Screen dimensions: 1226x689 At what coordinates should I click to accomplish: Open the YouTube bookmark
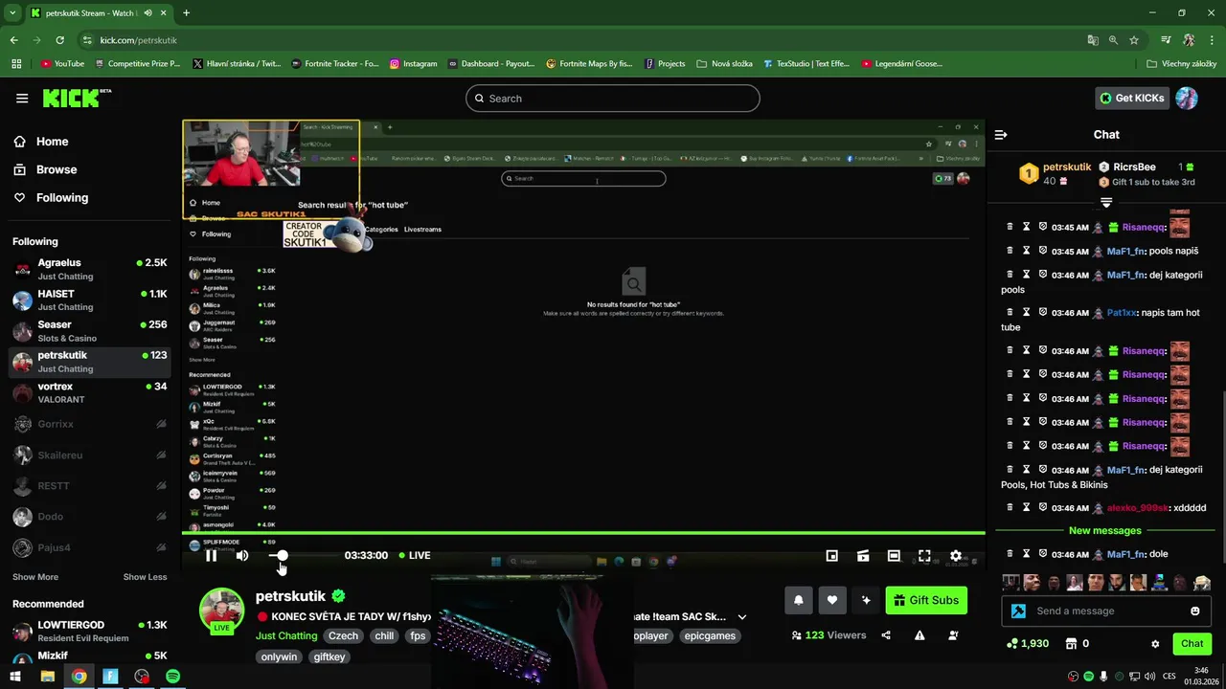tap(62, 64)
